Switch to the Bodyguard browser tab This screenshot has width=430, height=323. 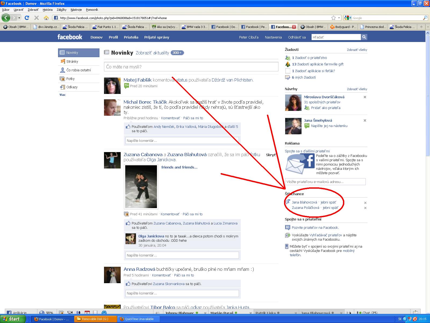click(x=343, y=27)
